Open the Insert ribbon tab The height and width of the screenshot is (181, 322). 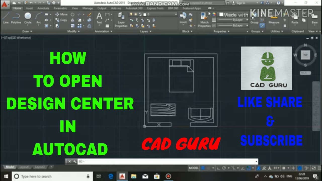pos(29,8)
